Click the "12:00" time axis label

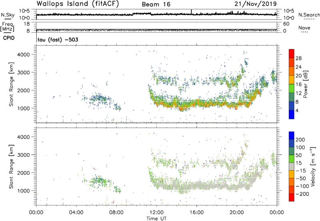tap(156, 213)
